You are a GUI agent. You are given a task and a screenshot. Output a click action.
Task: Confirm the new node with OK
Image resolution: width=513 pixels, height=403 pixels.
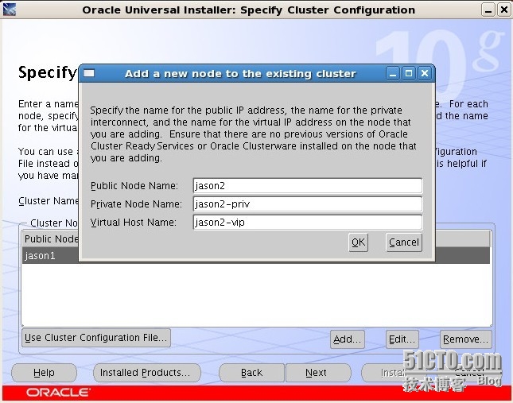pos(358,242)
